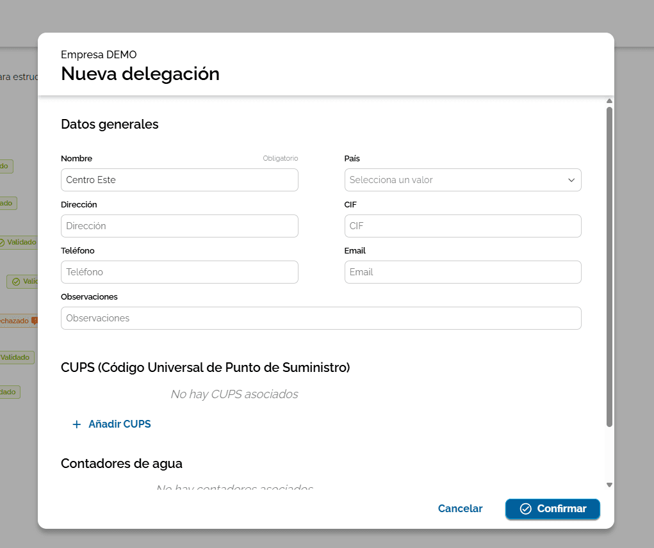Click the scrollbar down arrow
Image resolution: width=654 pixels, height=548 pixels.
[609, 485]
